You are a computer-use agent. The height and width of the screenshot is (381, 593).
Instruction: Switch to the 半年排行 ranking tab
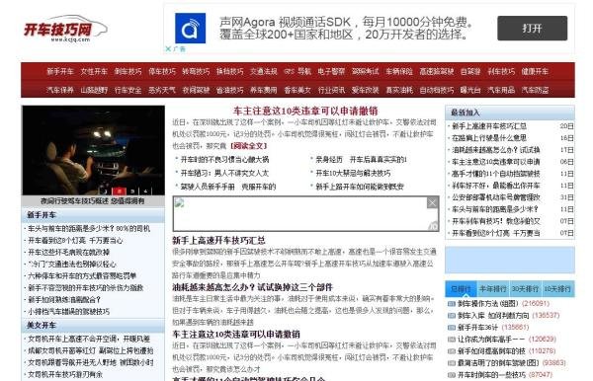[x=493, y=289]
